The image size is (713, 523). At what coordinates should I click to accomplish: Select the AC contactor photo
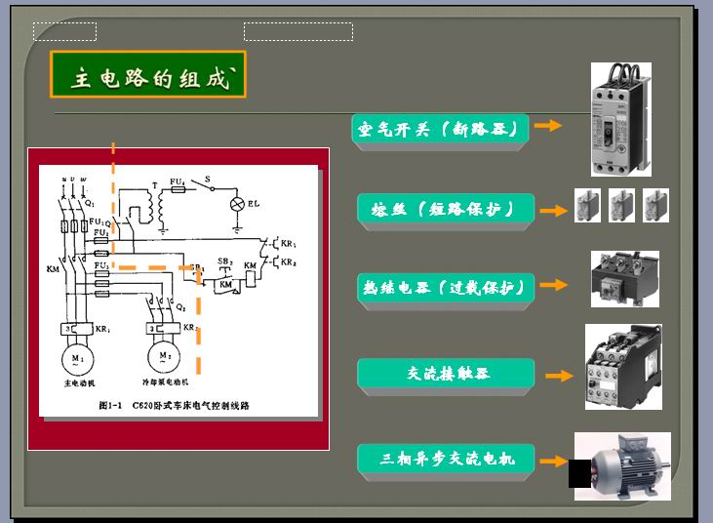tap(623, 367)
